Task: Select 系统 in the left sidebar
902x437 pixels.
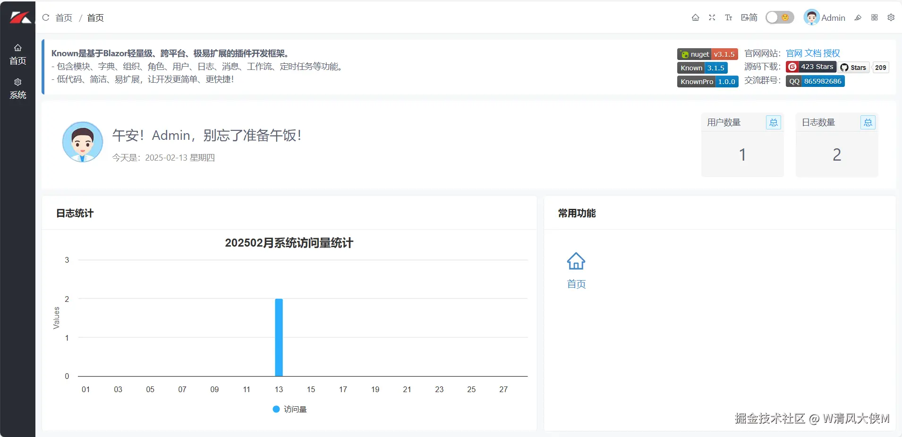Action: (x=17, y=89)
